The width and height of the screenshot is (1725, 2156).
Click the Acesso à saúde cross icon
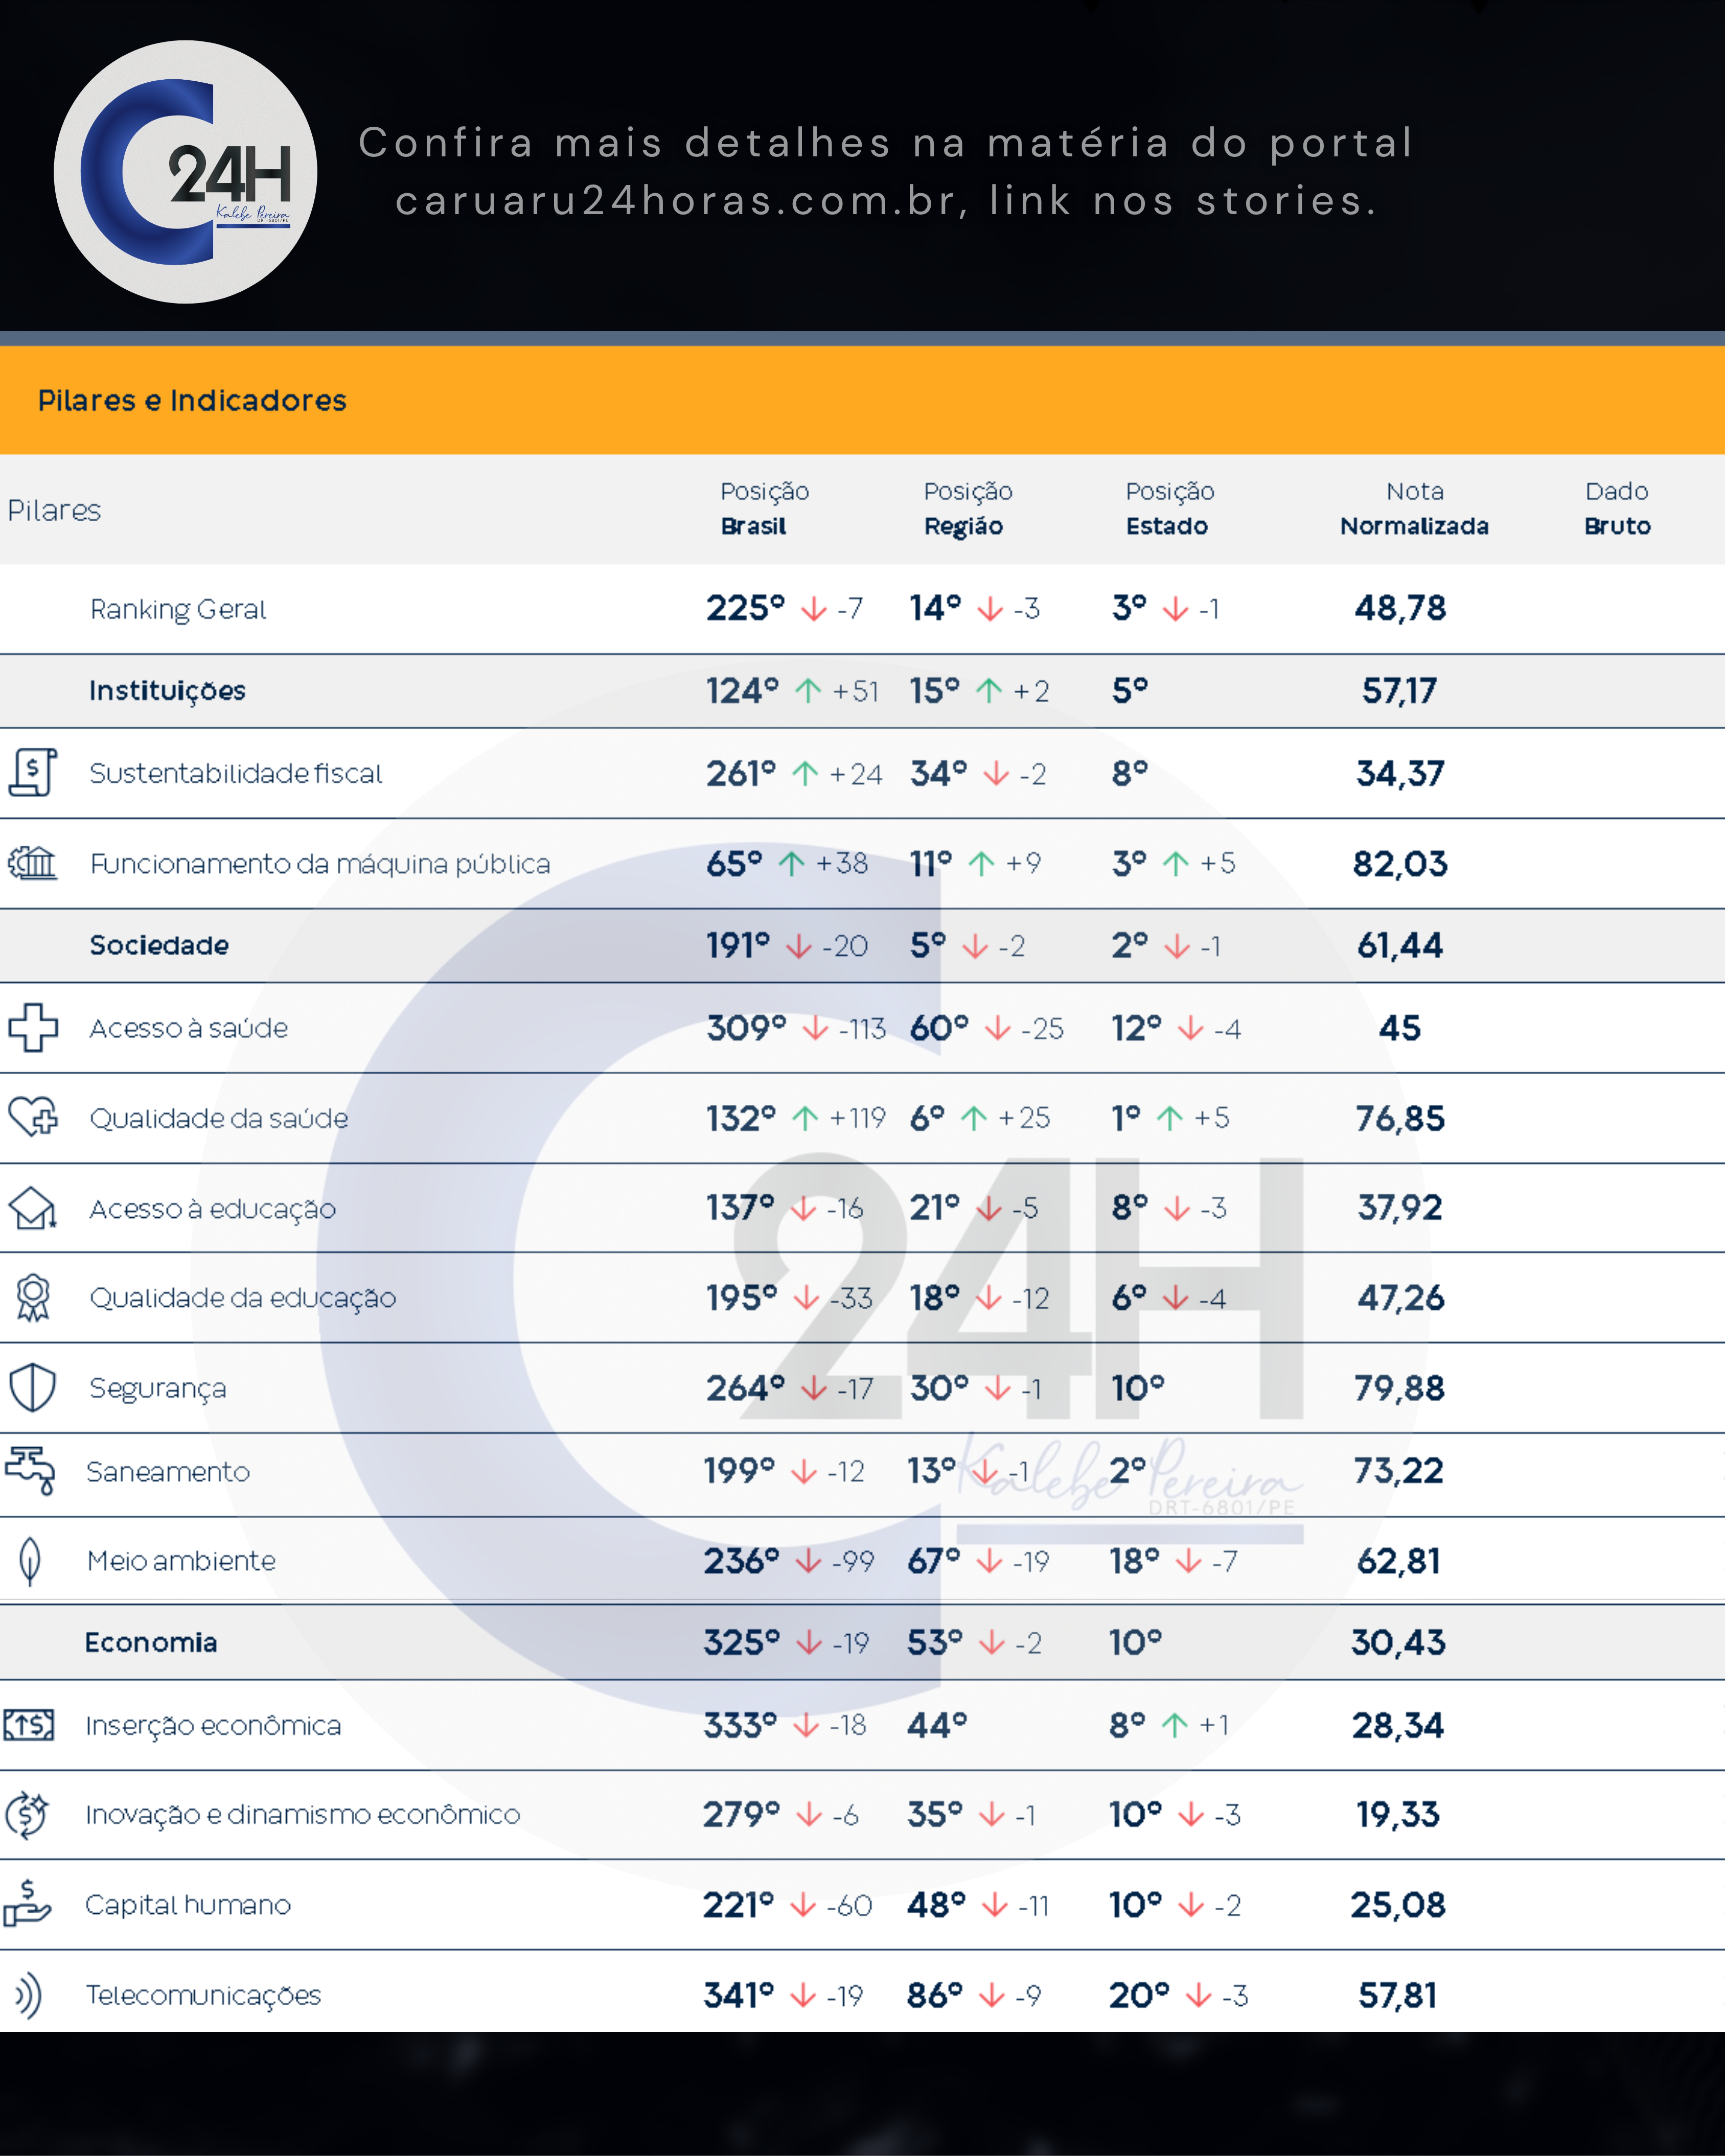(33, 1027)
